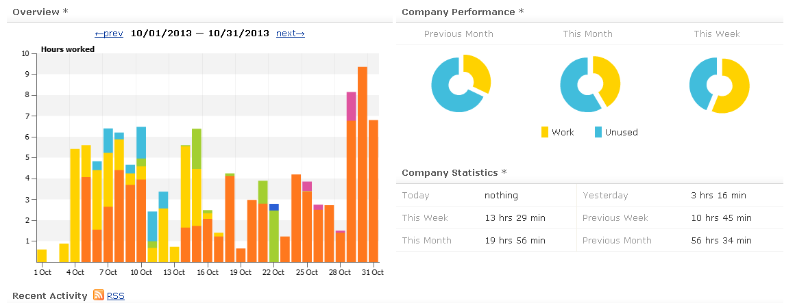Click the blue Unused legend swatch

point(598,132)
